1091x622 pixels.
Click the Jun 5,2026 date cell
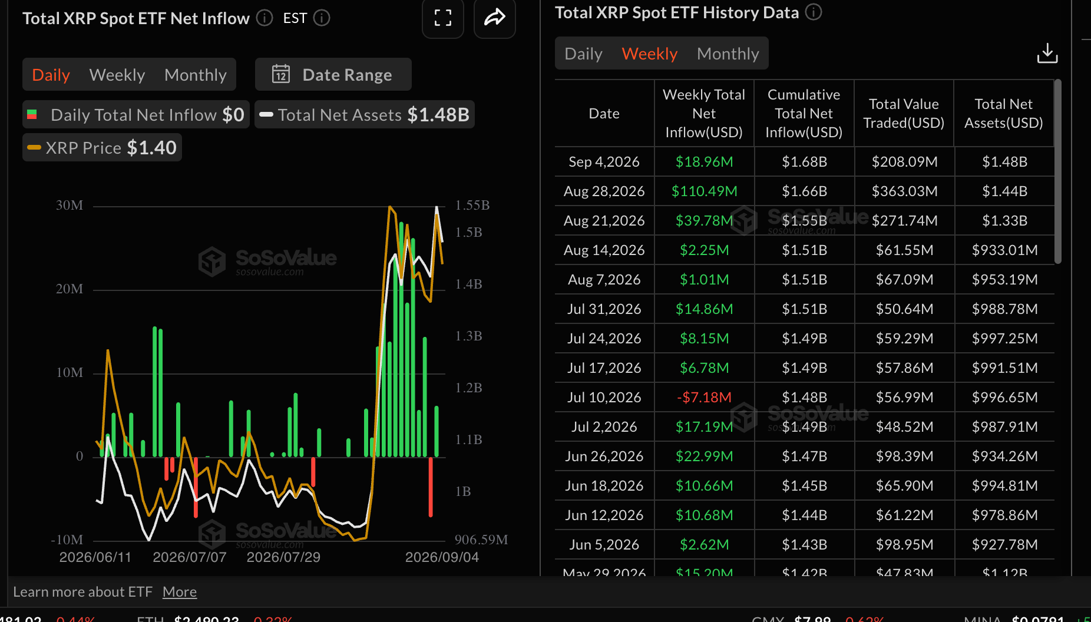(604, 544)
